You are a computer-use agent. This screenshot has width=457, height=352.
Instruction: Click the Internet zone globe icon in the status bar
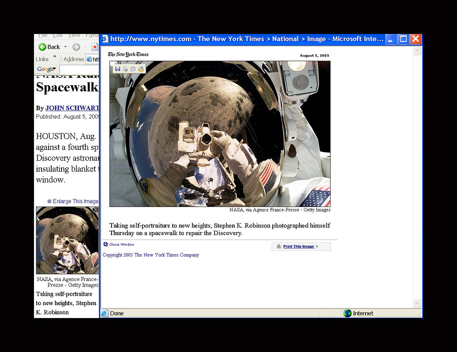(347, 313)
